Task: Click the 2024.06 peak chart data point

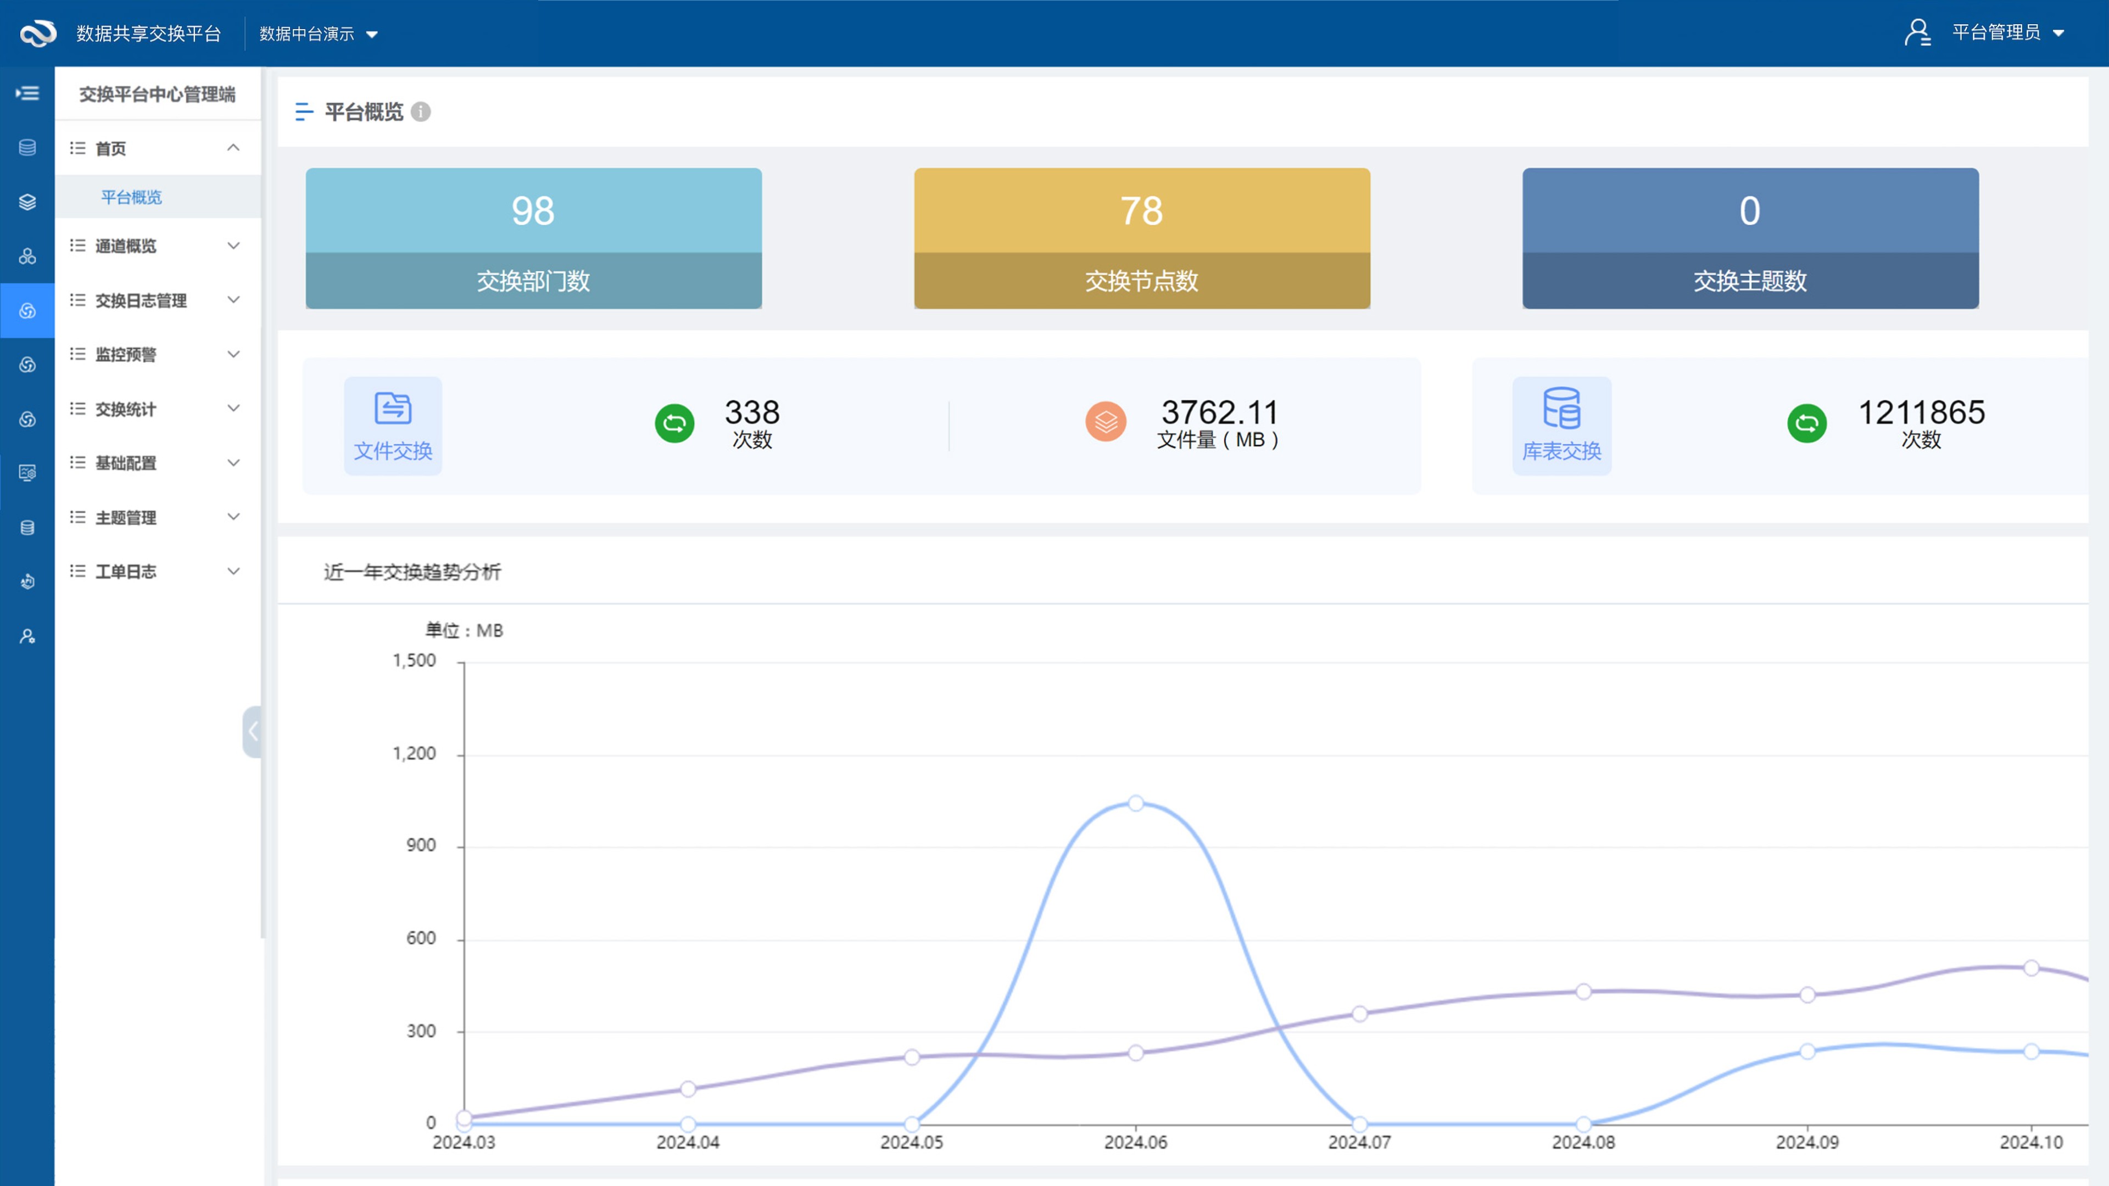Action: tap(1136, 803)
